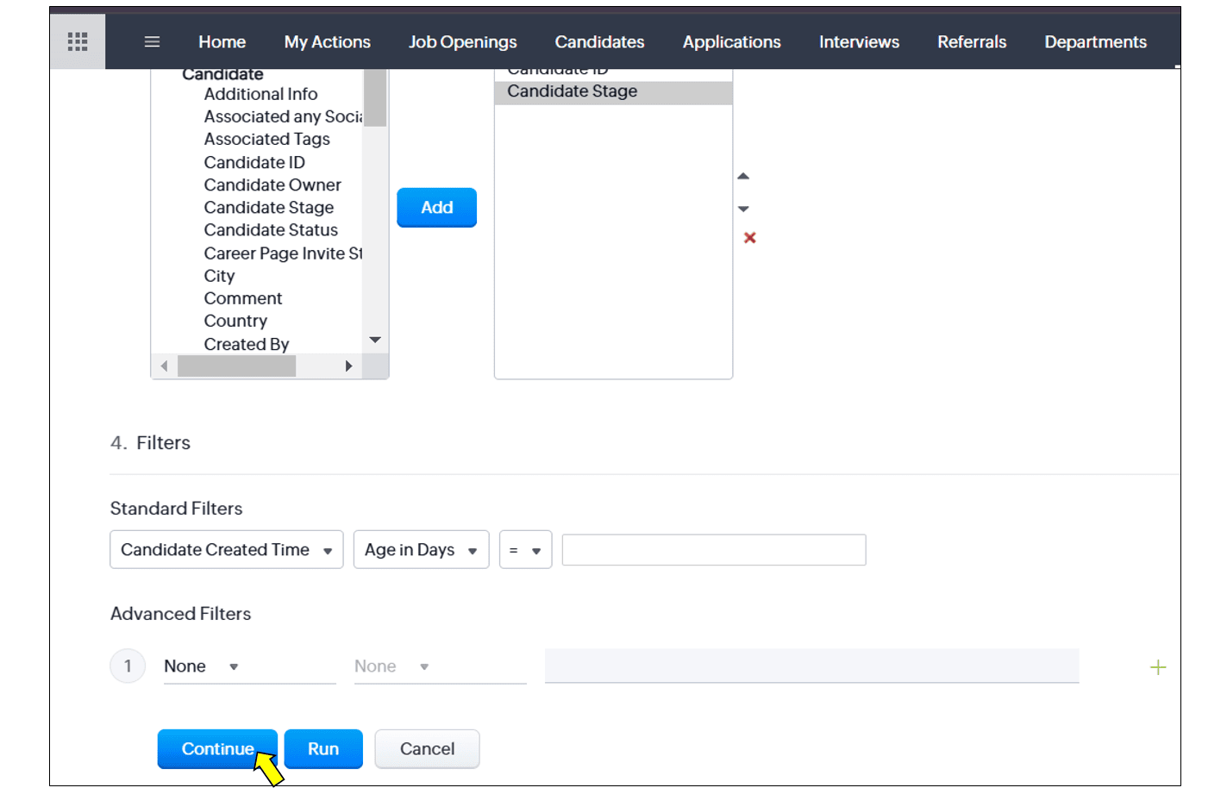Viewport: 1227px width, 794px height.
Task: Select Career Page Invite field
Action: click(283, 253)
